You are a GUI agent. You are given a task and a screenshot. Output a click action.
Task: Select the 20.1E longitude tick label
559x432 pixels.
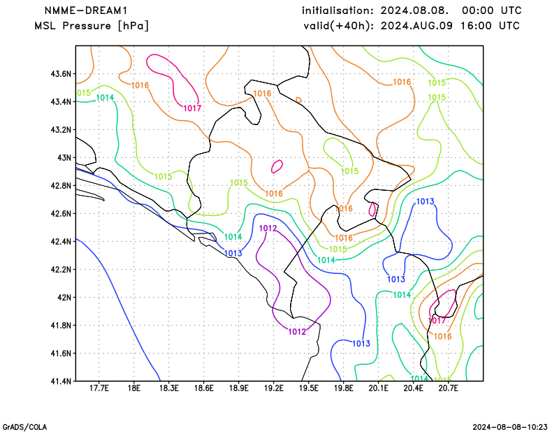(378, 388)
